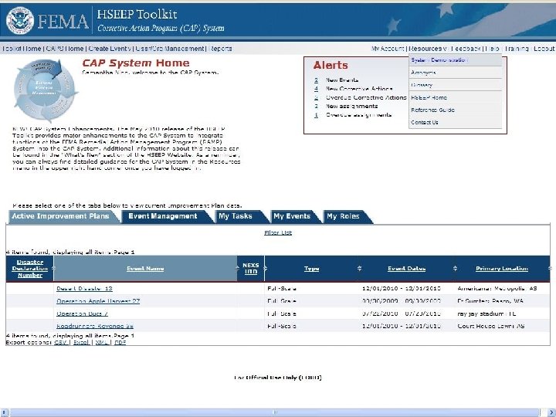The image size is (556, 417).
Task: Click location cell 'Court House Lawn, AS'
Action: point(491,326)
